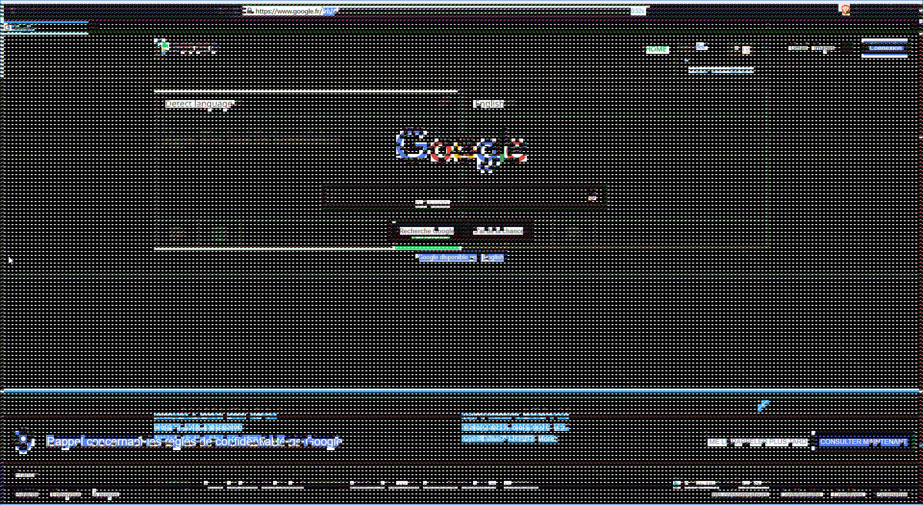Select the Google browser tab

click(x=46, y=27)
